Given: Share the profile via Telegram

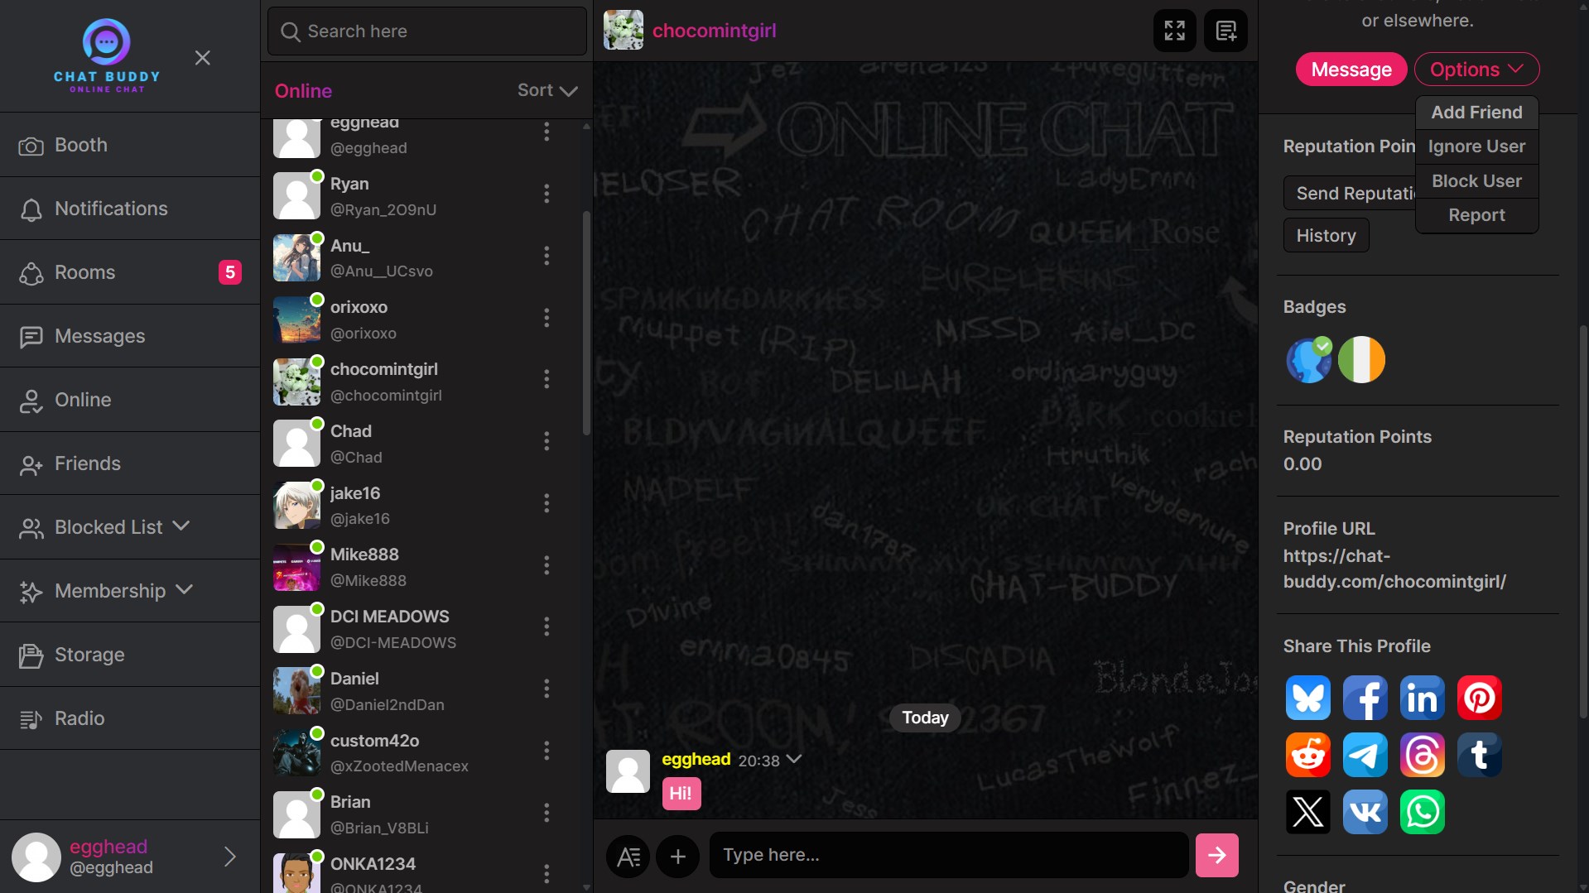Looking at the screenshot, I should click(1365, 755).
